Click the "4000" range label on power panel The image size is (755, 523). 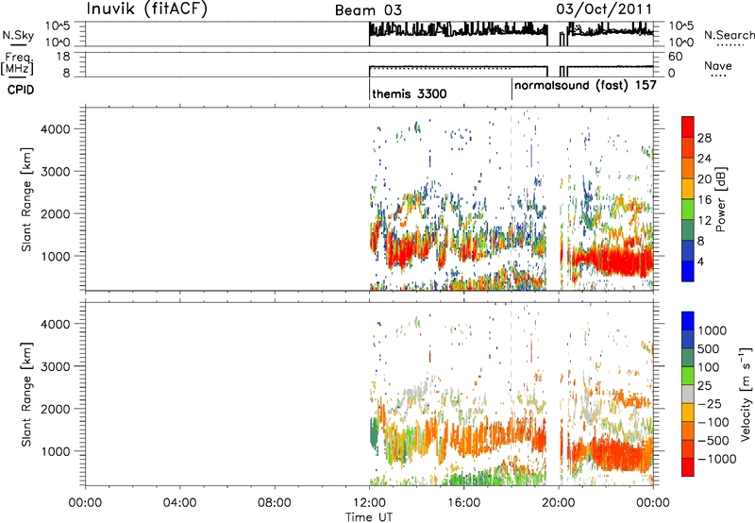tap(56, 129)
